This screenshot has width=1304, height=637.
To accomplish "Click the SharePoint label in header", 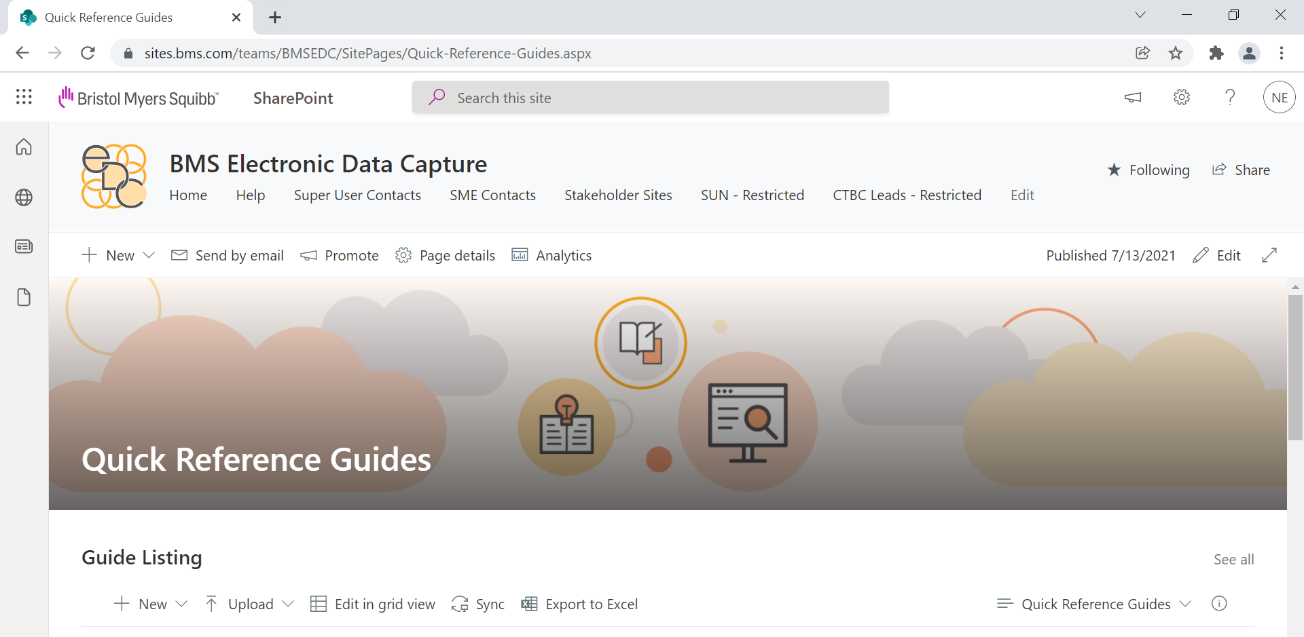I will click(x=293, y=98).
